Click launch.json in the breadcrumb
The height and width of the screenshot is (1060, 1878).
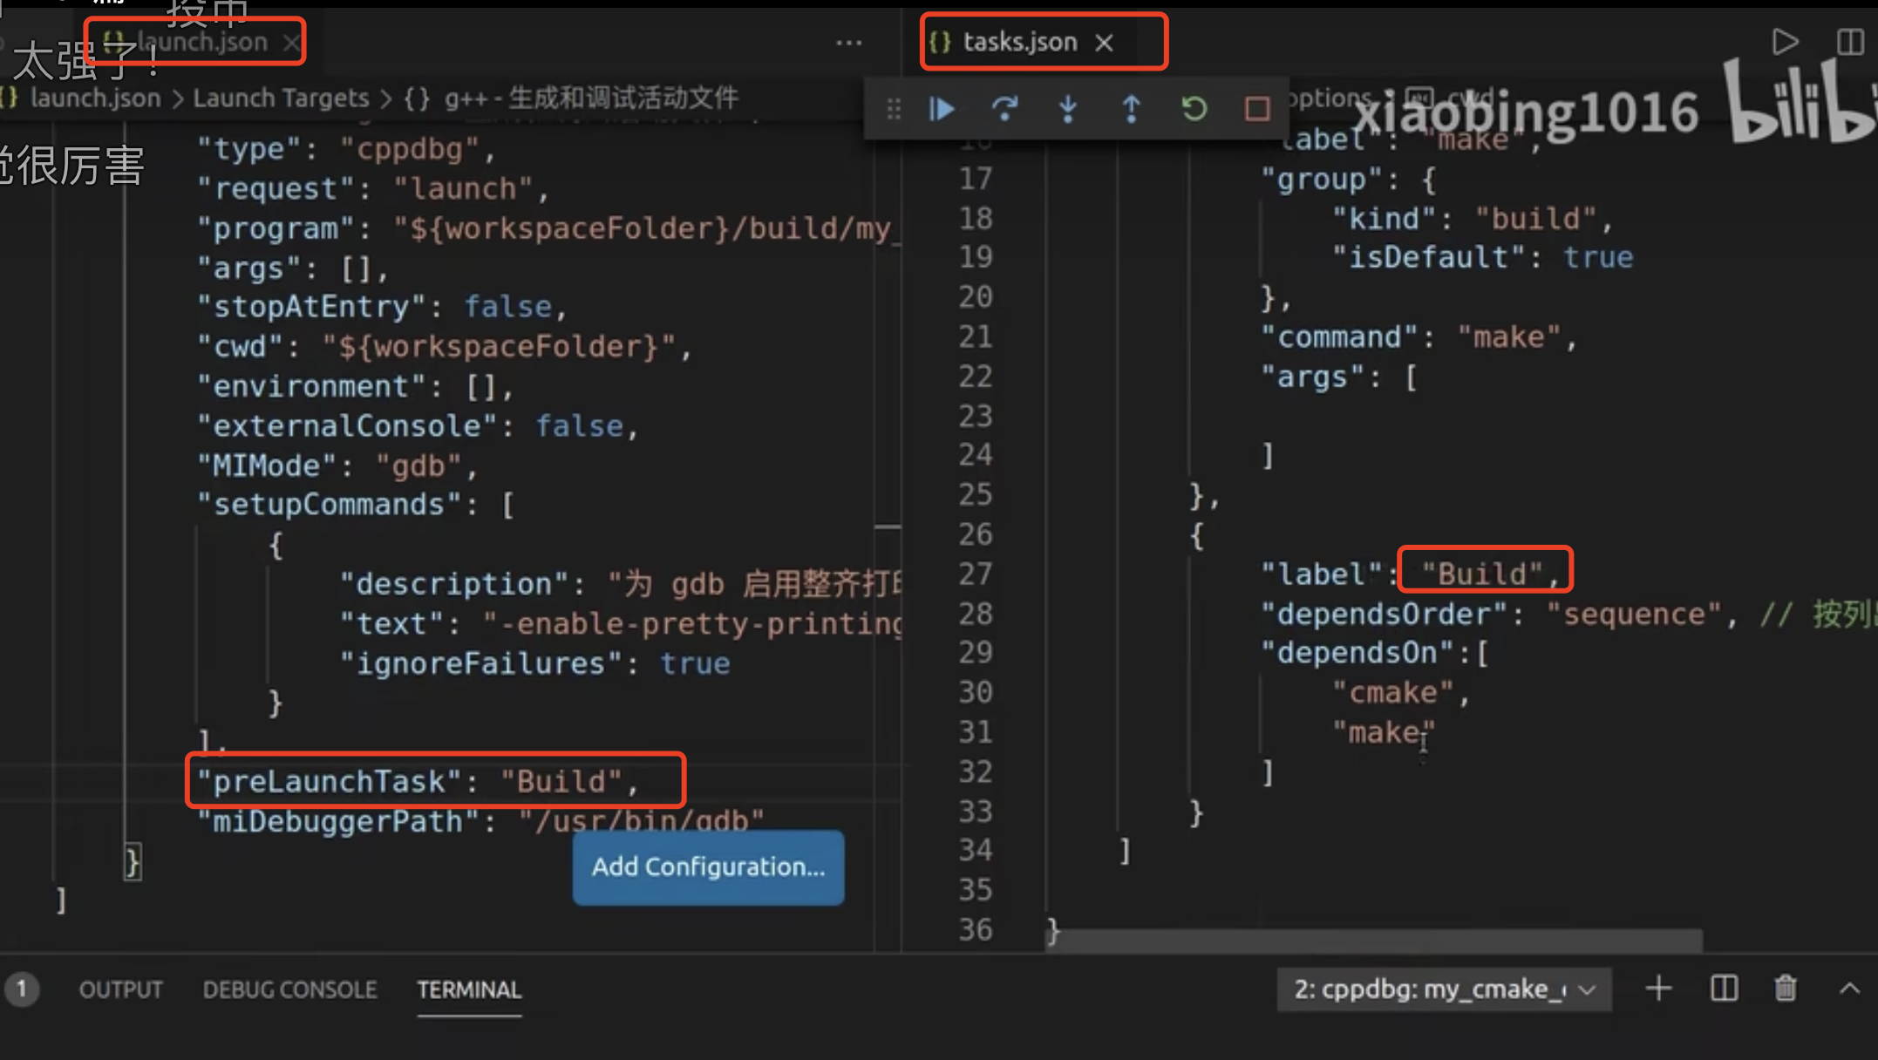point(94,98)
